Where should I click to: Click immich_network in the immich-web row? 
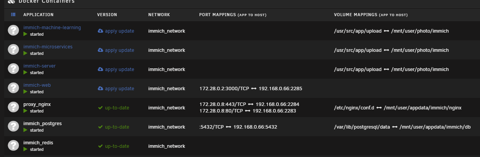tap(166, 88)
